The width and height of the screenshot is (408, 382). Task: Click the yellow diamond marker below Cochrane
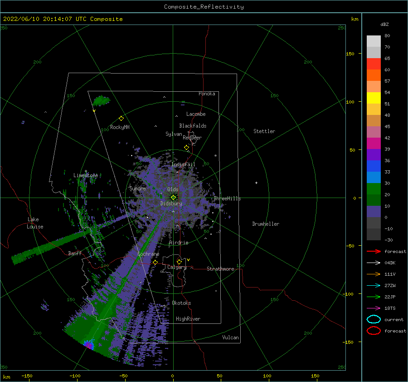(x=155, y=262)
